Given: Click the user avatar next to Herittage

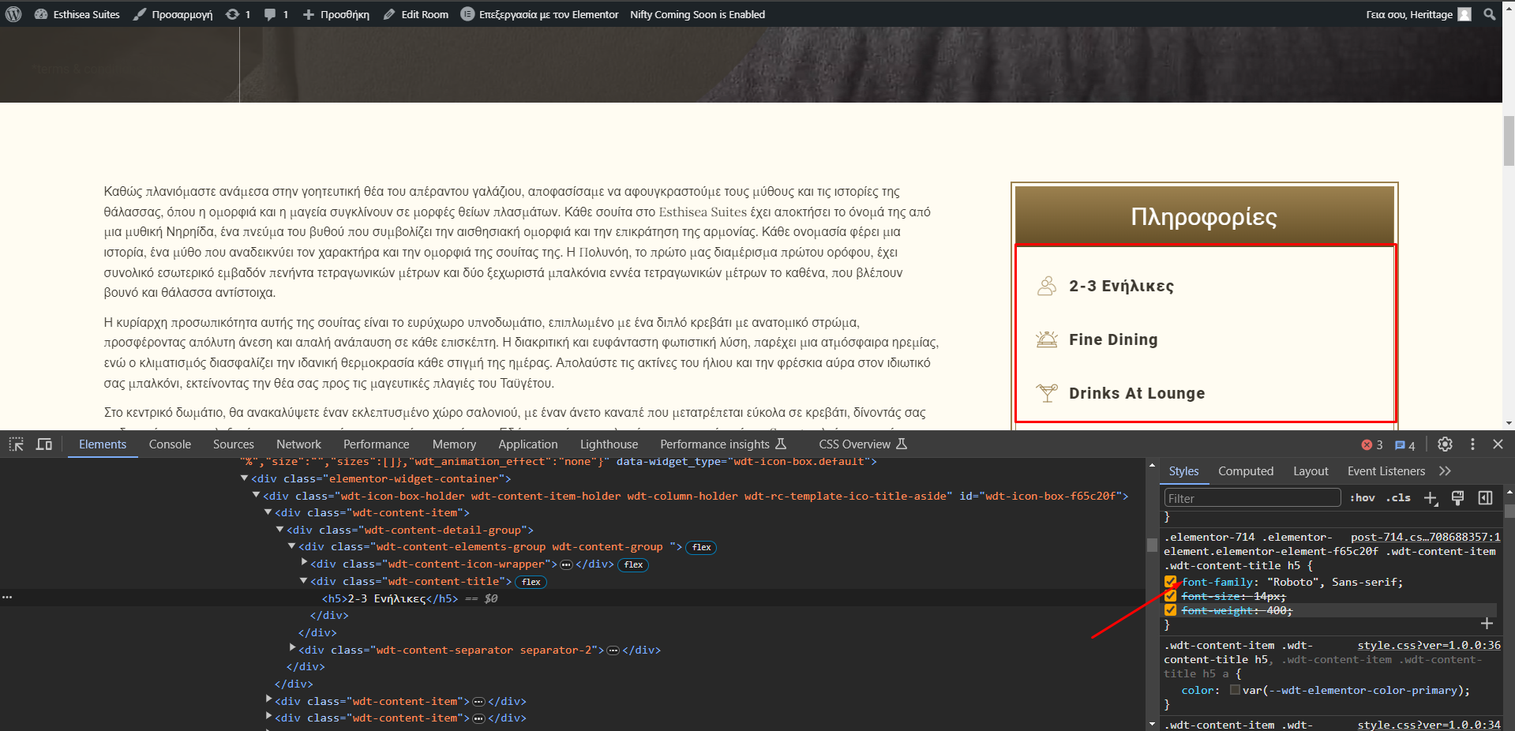Looking at the screenshot, I should point(1464,14).
